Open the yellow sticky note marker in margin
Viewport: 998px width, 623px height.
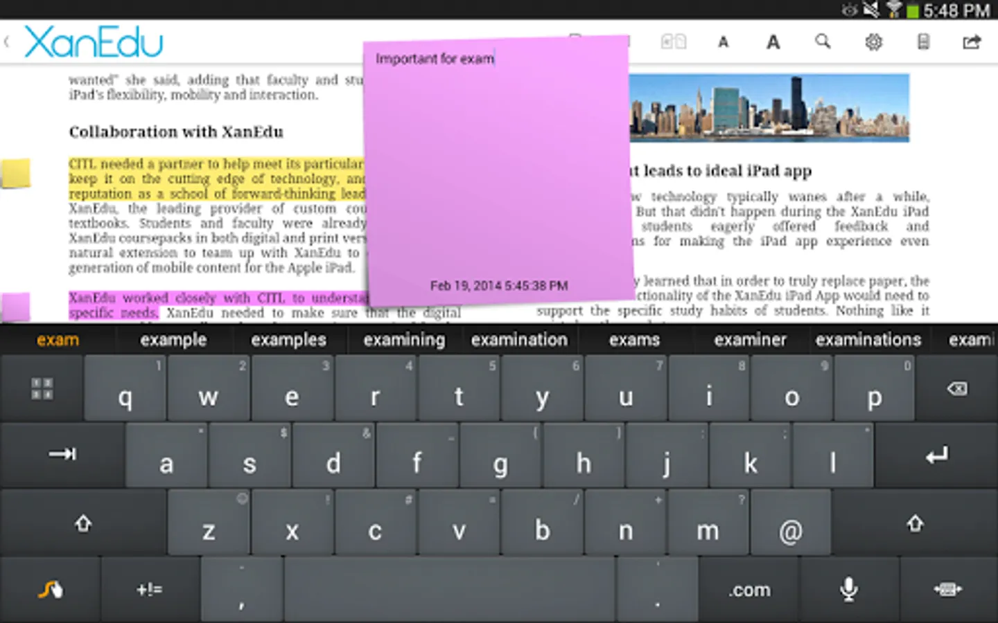point(15,173)
